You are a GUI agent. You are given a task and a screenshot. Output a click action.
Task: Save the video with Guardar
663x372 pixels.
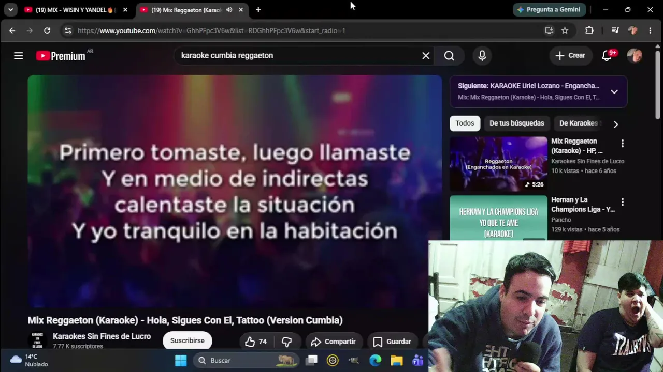[392, 342]
